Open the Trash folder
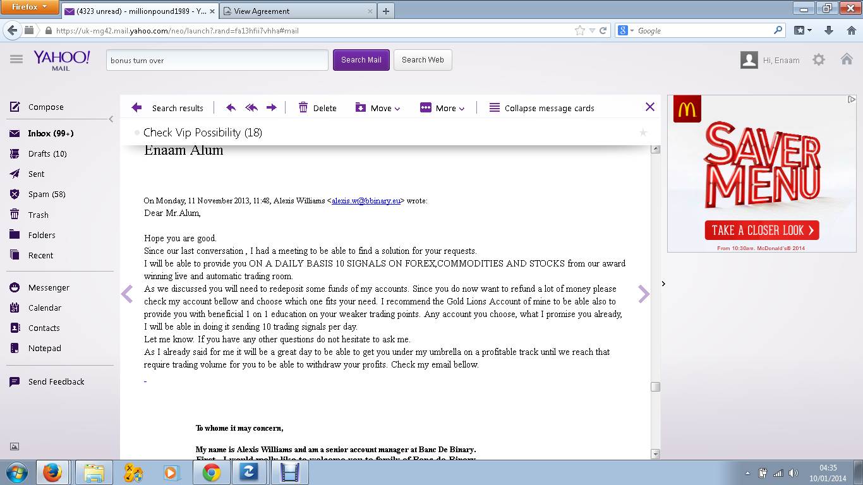863x485 pixels. pos(29,215)
